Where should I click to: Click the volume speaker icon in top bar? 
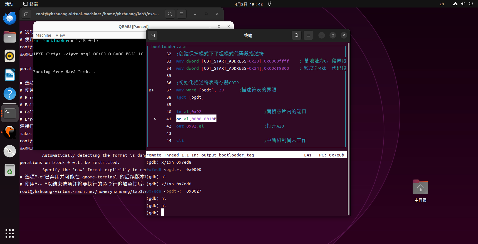point(463,4)
